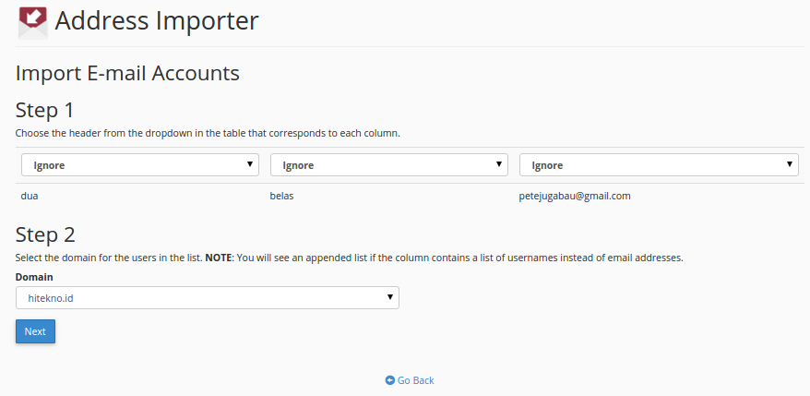Click the 'Import E-mail Accounts' heading
Viewport: 810px width, 396px height.
[x=127, y=74]
